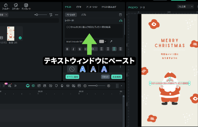Toggle bold text formatting
Screen dimensions: 198x127
point(67,49)
